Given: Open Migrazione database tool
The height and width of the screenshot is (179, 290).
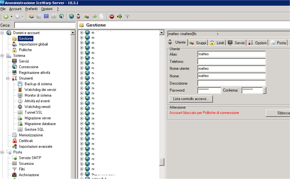Looking at the screenshot, I should 40,124.
